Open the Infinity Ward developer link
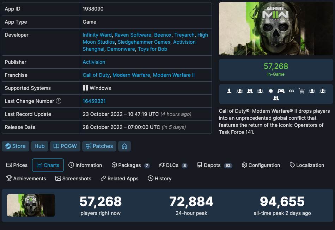 [x=97, y=35]
